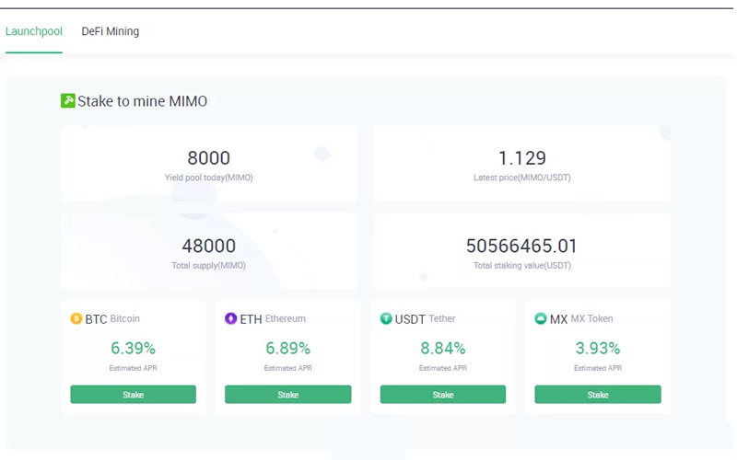This screenshot has height=460, width=737.
Task: Select total supply value 48000
Action: [x=209, y=246]
